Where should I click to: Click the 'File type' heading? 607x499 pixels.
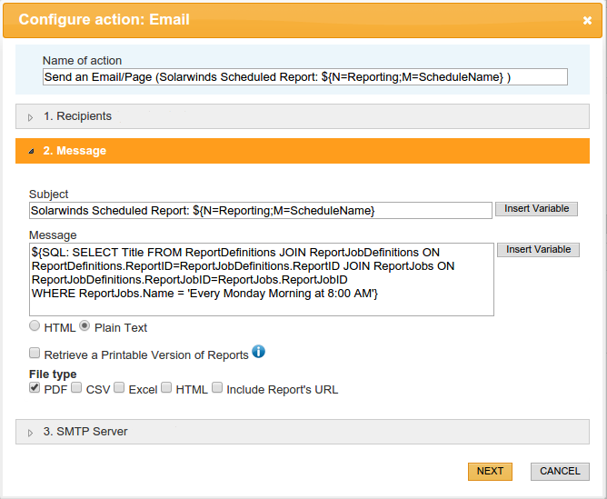click(53, 374)
